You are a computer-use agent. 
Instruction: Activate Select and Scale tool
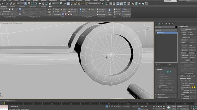coord(46,4)
